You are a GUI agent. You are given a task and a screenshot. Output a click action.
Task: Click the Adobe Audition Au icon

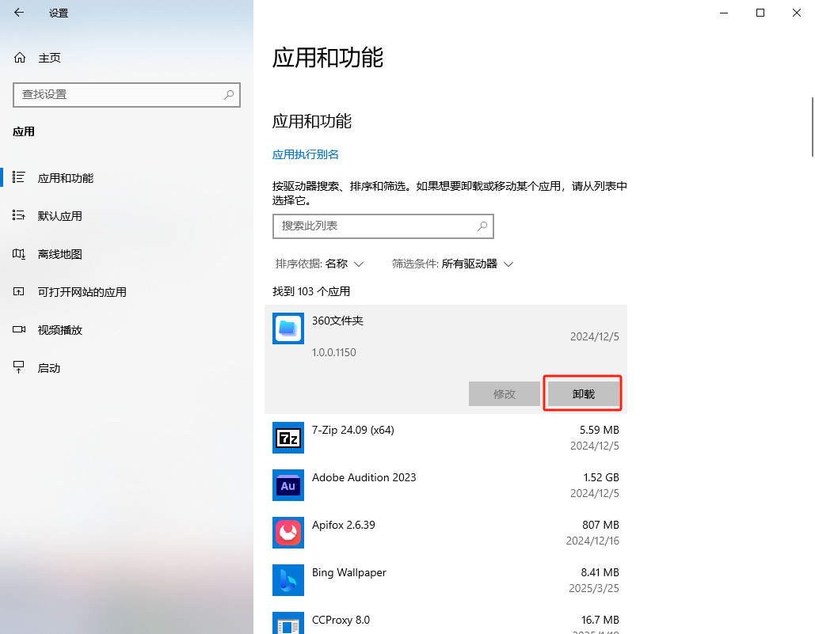[x=288, y=485]
